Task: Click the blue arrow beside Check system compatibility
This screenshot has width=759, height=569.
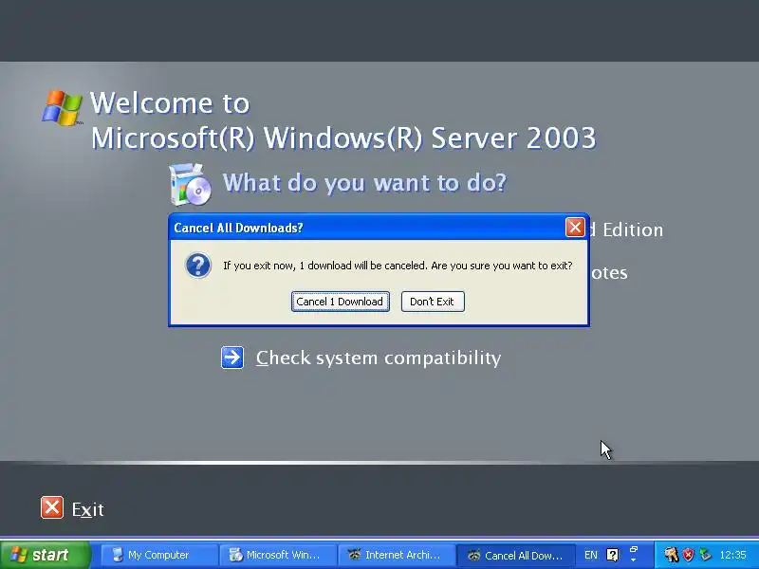Action: coord(232,358)
